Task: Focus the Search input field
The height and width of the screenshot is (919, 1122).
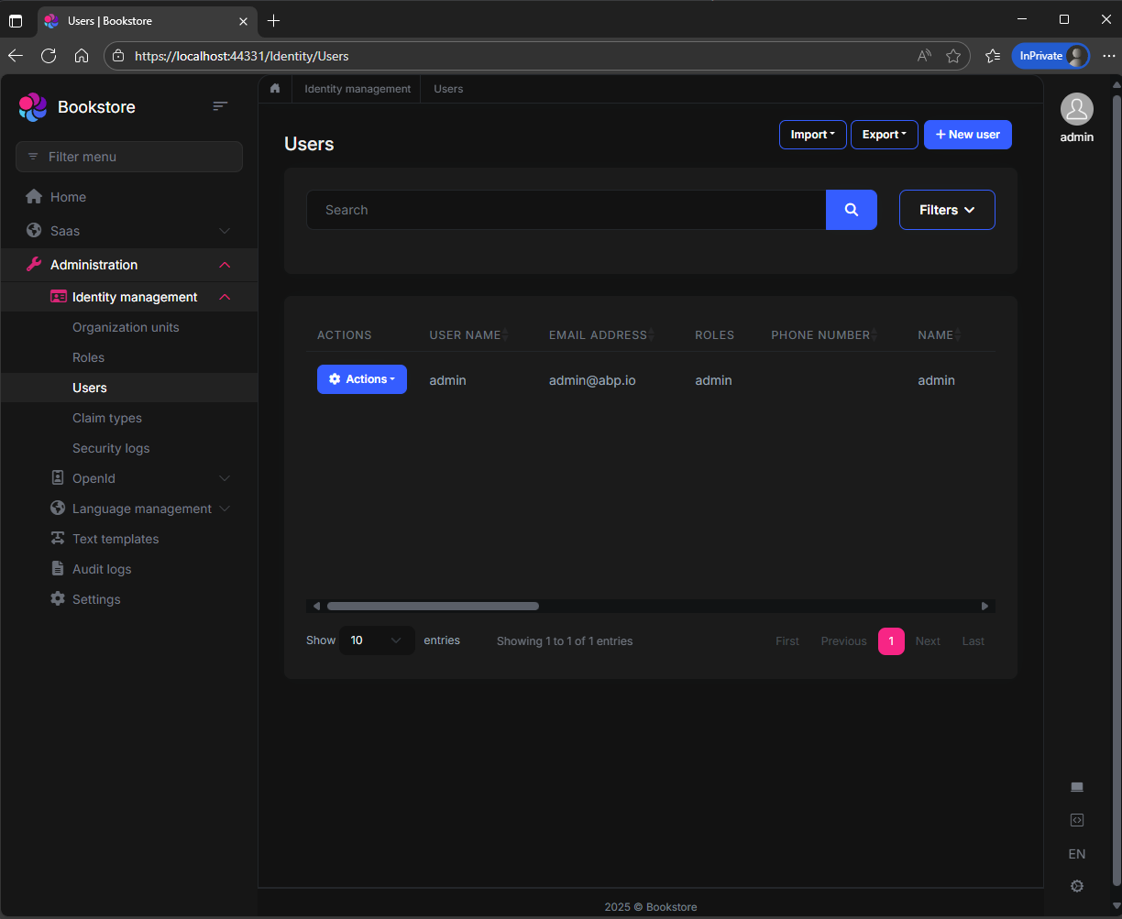Action: tap(566, 210)
